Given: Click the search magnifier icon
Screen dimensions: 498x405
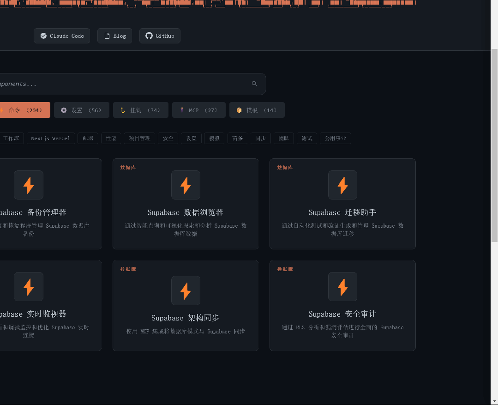Looking at the screenshot, I should tap(254, 84).
